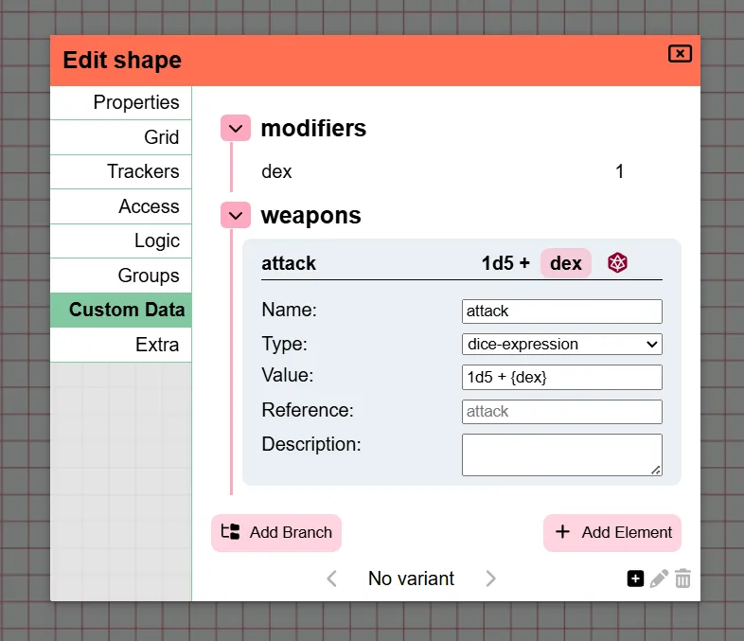
Task: Open the Type dropdown
Action: pyautogui.click(x=562, y=344)
